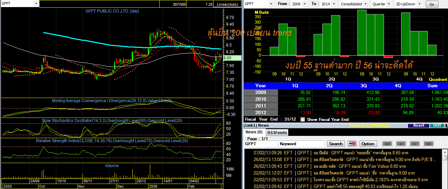Select news item dated 26/02/13 09:43
Viewport: 448px width, 189px height.
coord(342,166)
